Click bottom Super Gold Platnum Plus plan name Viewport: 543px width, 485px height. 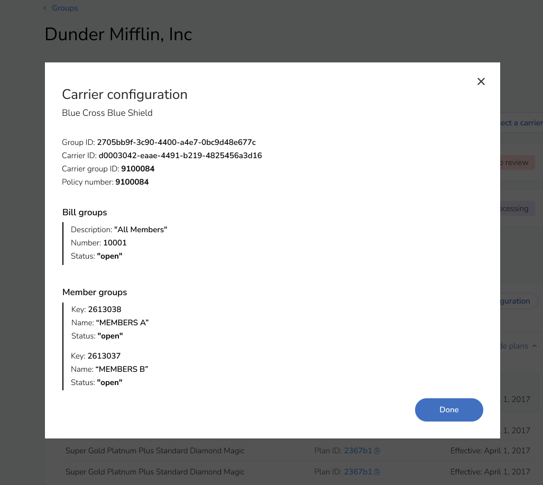coord(155,472)
